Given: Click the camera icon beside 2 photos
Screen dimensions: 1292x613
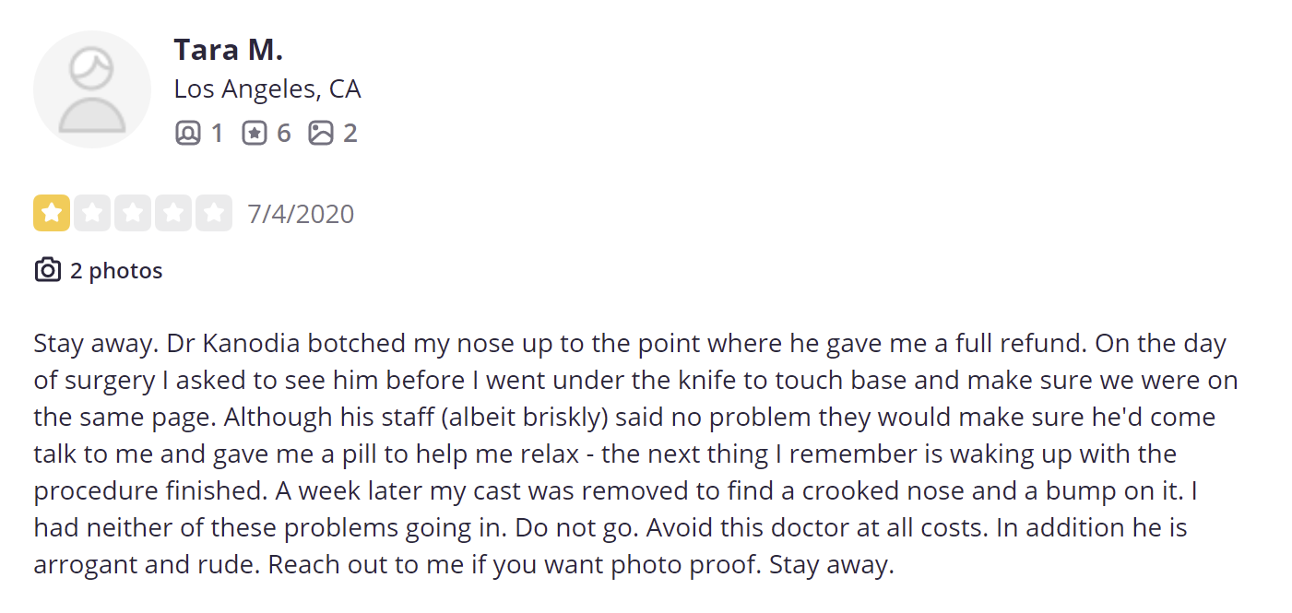Looking at the screenshot, I should pos(47,270).
